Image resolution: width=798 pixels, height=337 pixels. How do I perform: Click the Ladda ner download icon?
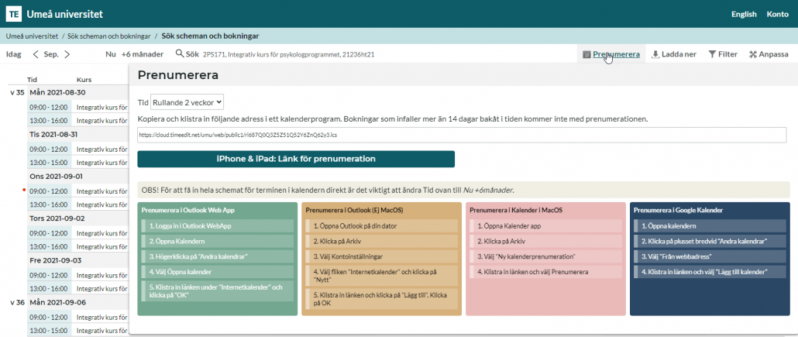click(655, 54)
